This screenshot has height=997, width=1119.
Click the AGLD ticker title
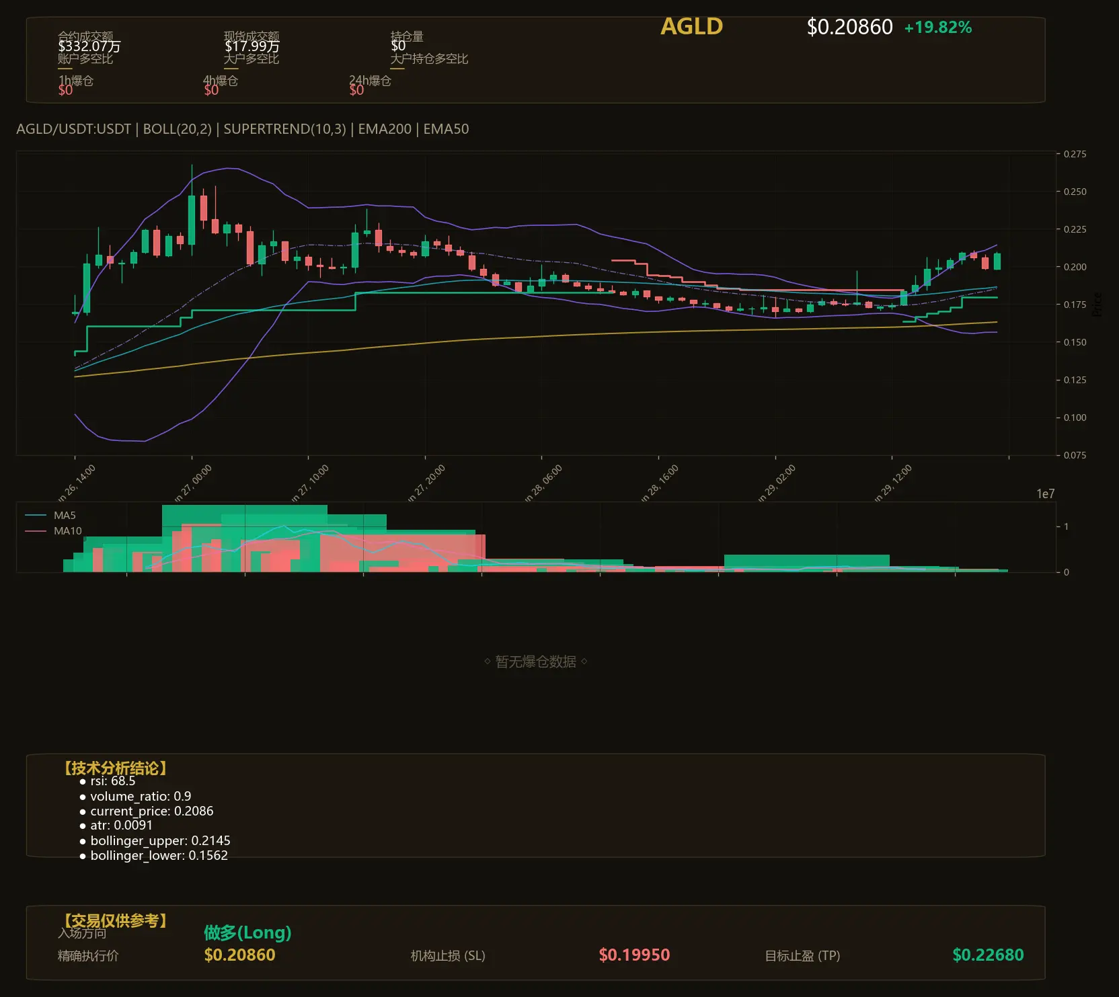pyautogui.click(x=691, y=27)
